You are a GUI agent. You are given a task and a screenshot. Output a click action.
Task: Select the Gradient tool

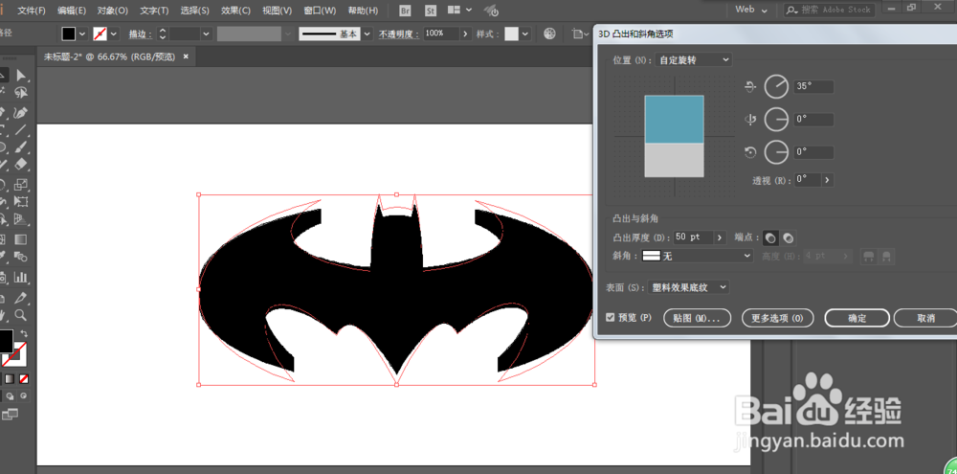(x=21, y=238)
